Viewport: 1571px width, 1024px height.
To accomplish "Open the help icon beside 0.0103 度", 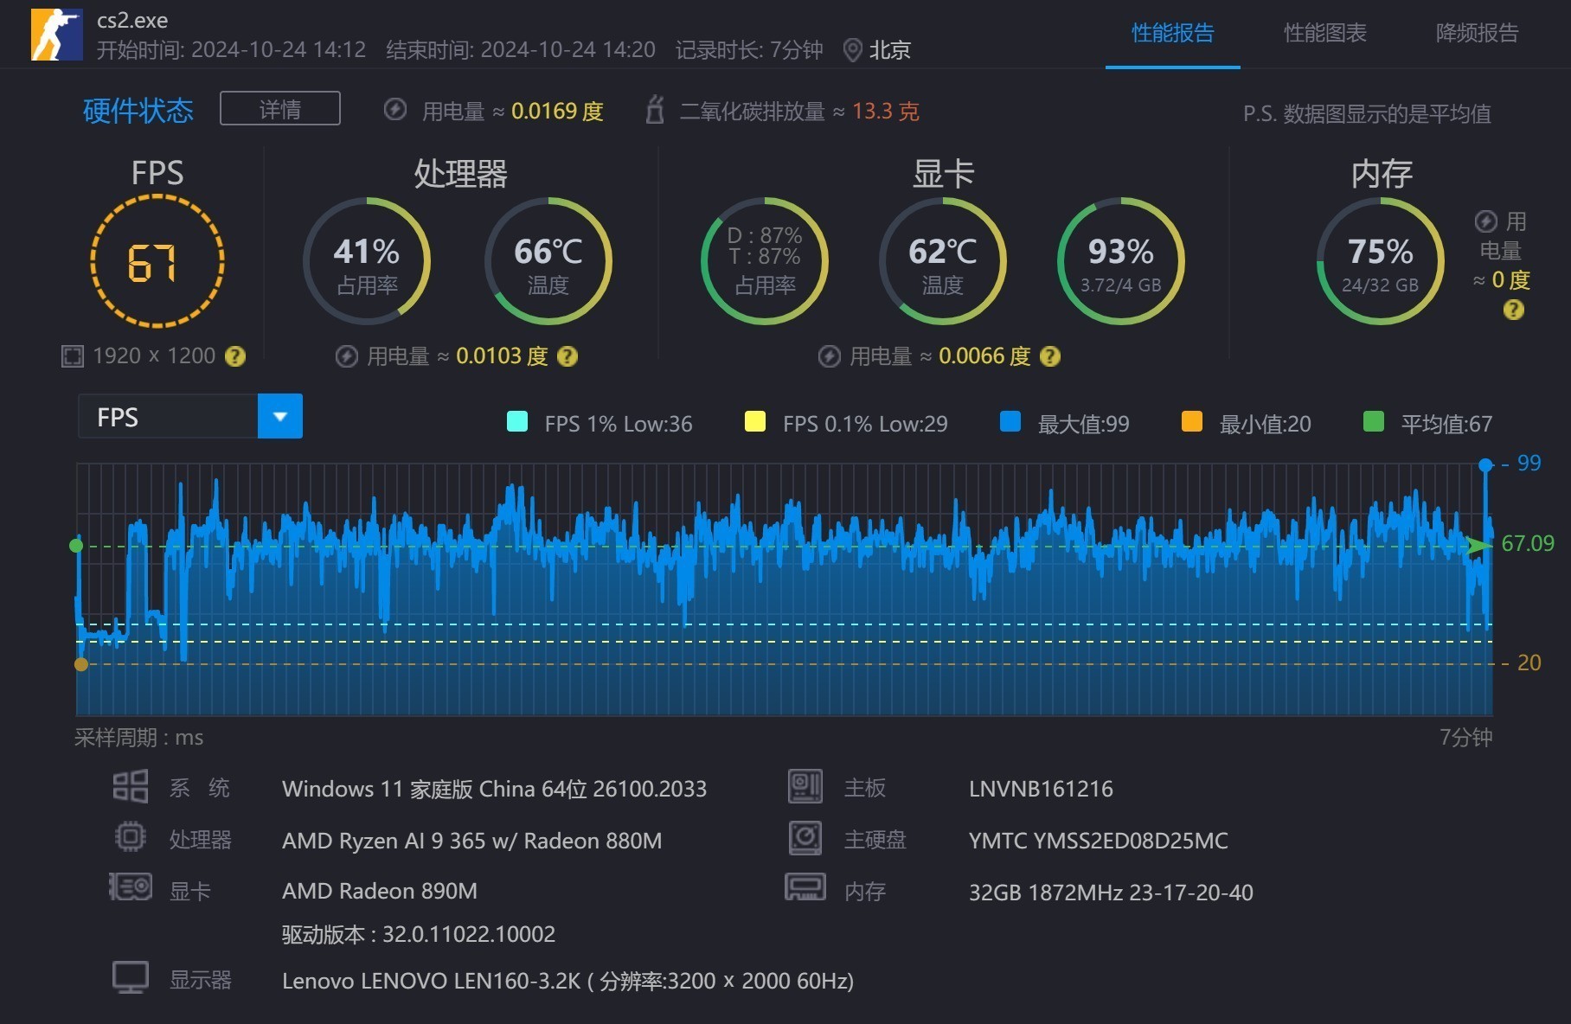I will (x=567, y=356).
